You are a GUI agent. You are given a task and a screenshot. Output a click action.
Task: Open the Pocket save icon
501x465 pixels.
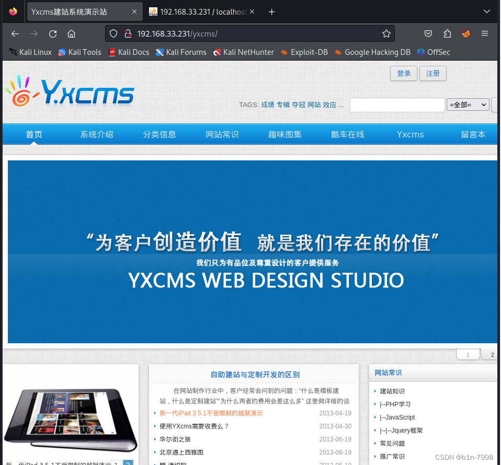pos(428,33)
